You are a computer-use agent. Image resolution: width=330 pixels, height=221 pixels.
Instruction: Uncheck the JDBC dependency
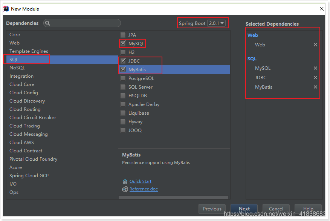[x=123, y=61]
